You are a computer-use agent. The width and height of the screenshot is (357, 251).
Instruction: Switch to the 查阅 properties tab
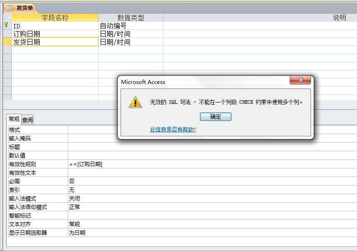(28, 120)
